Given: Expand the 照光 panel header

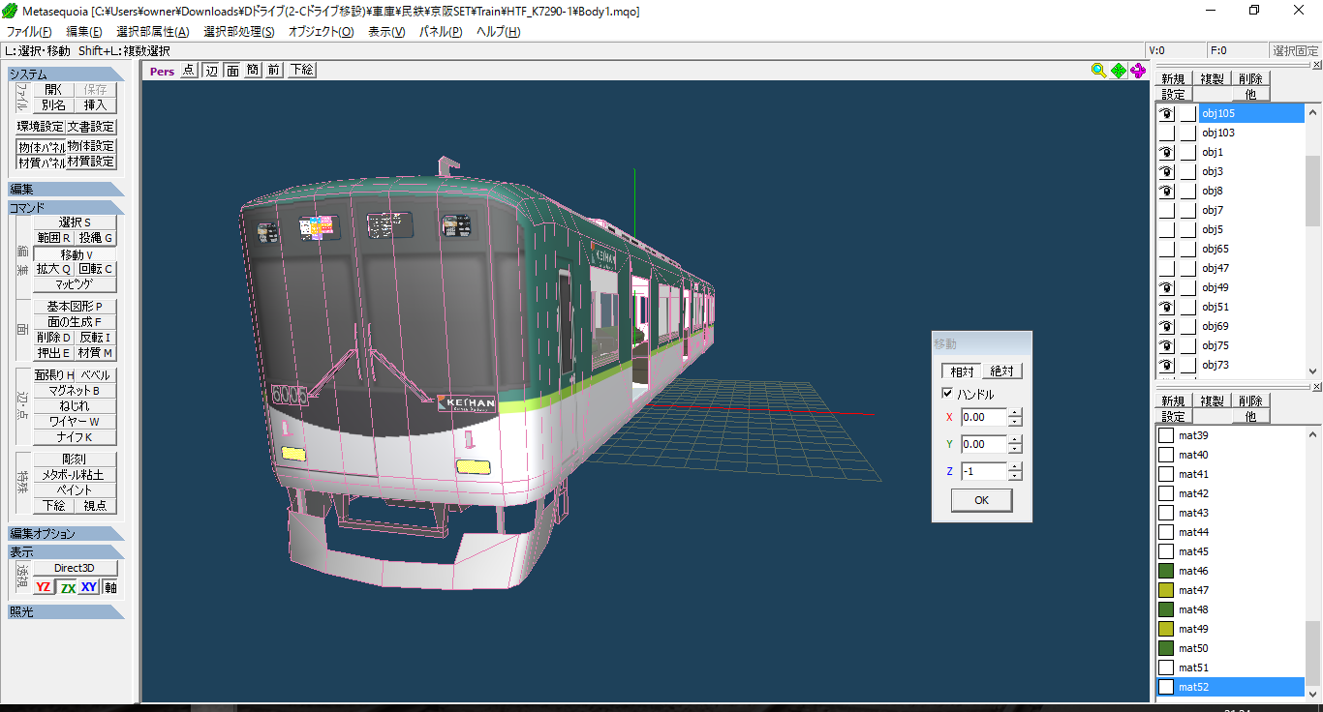Looking at the screenshot, I should (66, 611).
